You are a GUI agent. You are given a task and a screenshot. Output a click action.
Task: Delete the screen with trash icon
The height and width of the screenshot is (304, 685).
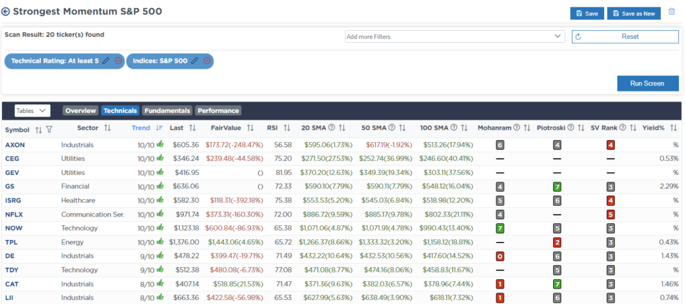(x=672, y=11)
